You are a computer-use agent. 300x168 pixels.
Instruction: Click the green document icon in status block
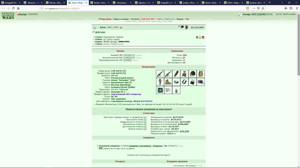(x=197, y=37)
